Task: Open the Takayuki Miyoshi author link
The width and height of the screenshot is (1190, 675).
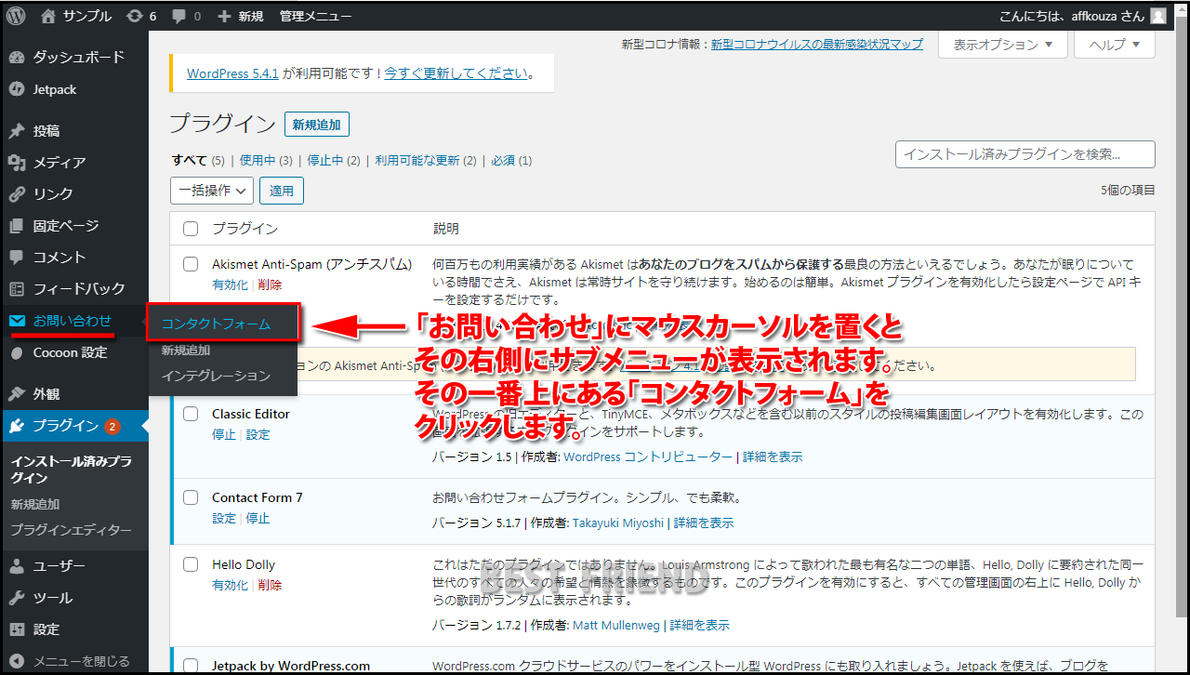Action: coord(618,523)
